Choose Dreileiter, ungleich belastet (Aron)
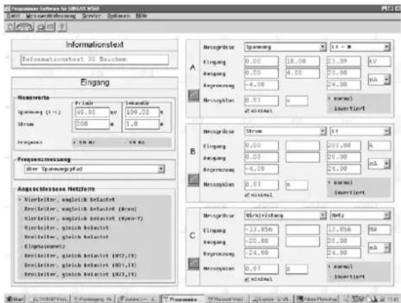The image size is (401, 303). point(80,209)
